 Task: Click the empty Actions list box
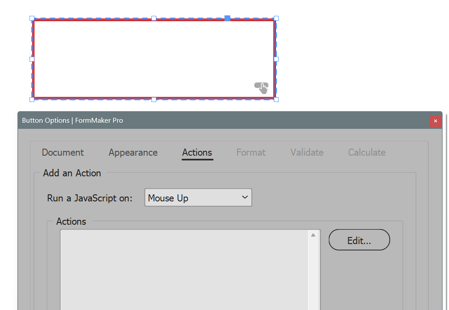pyautogui.click(x=185, y=270)
